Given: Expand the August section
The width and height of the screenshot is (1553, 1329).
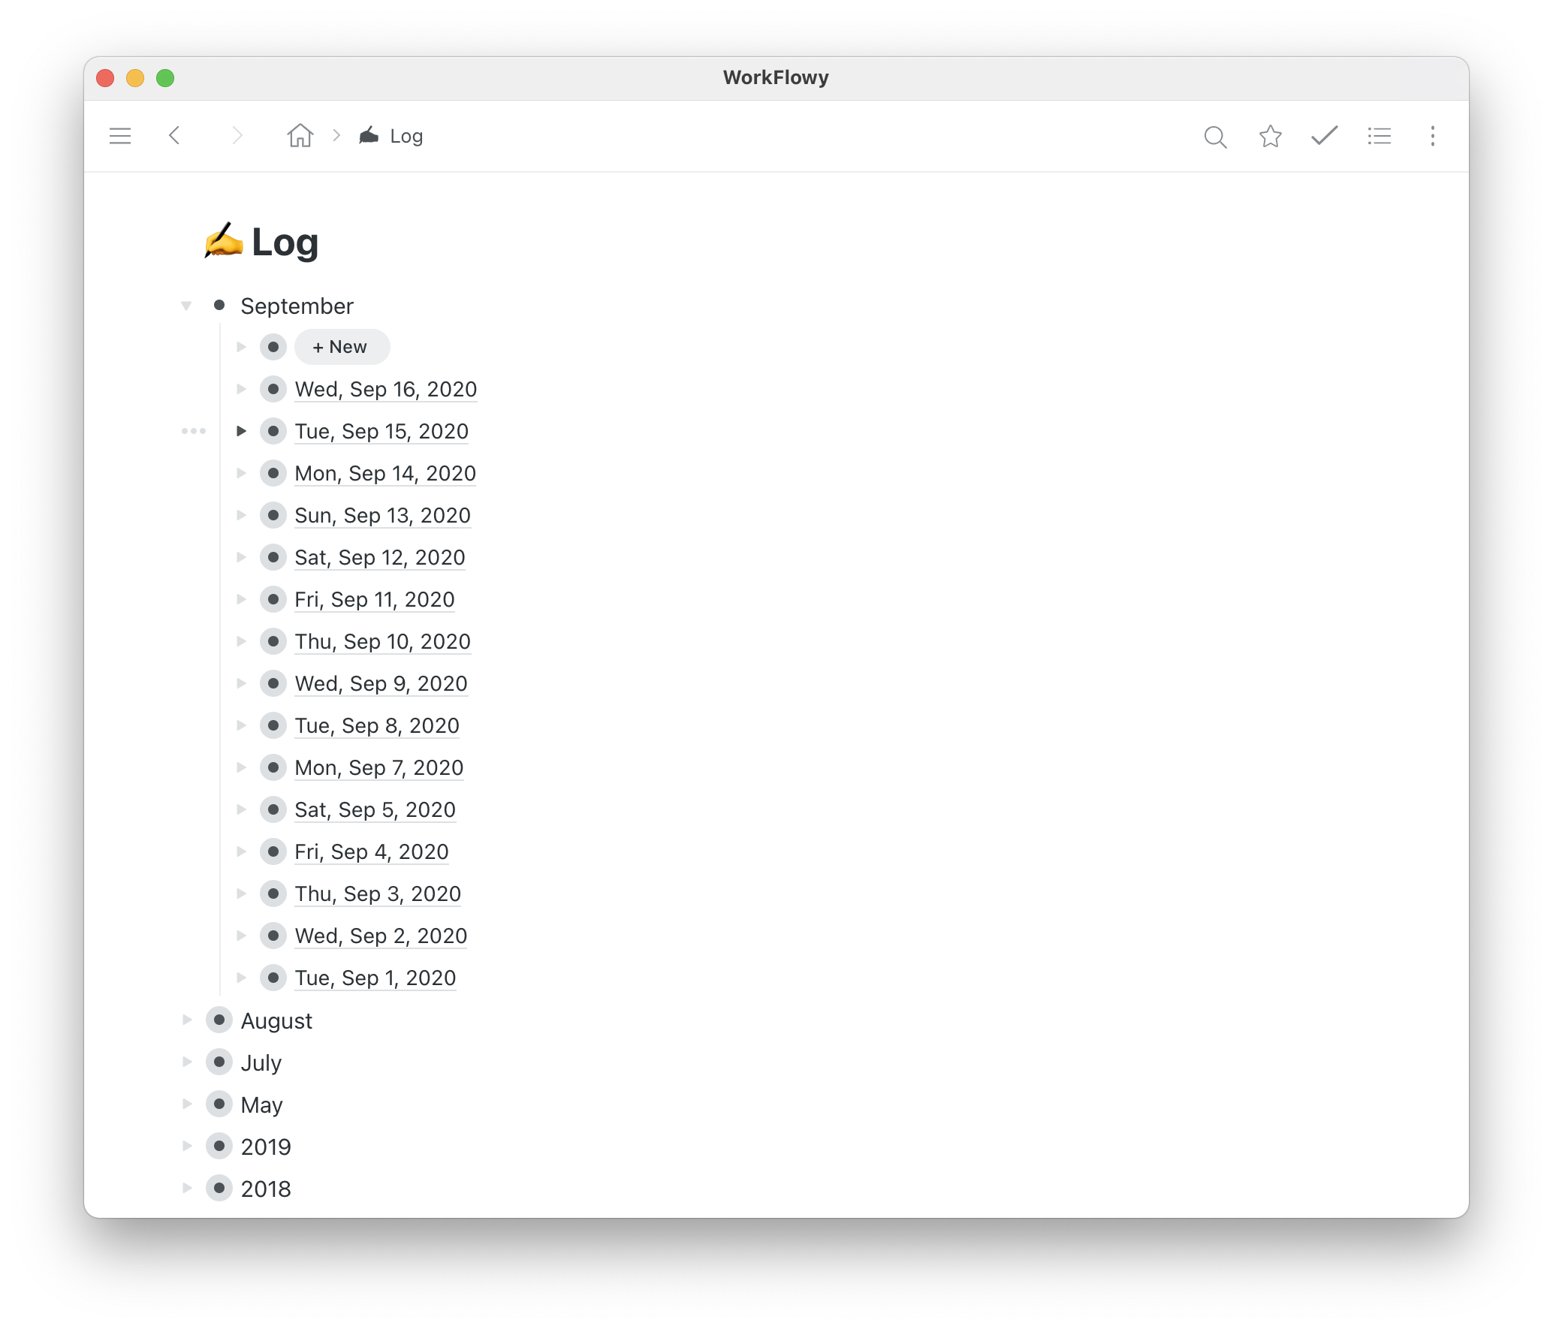Looking at the screenshot, I should 190,1020.
